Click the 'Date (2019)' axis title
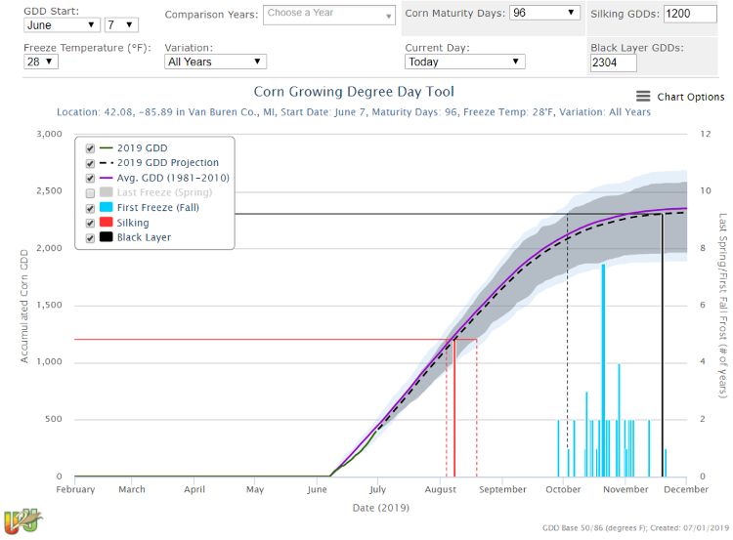 381,508
